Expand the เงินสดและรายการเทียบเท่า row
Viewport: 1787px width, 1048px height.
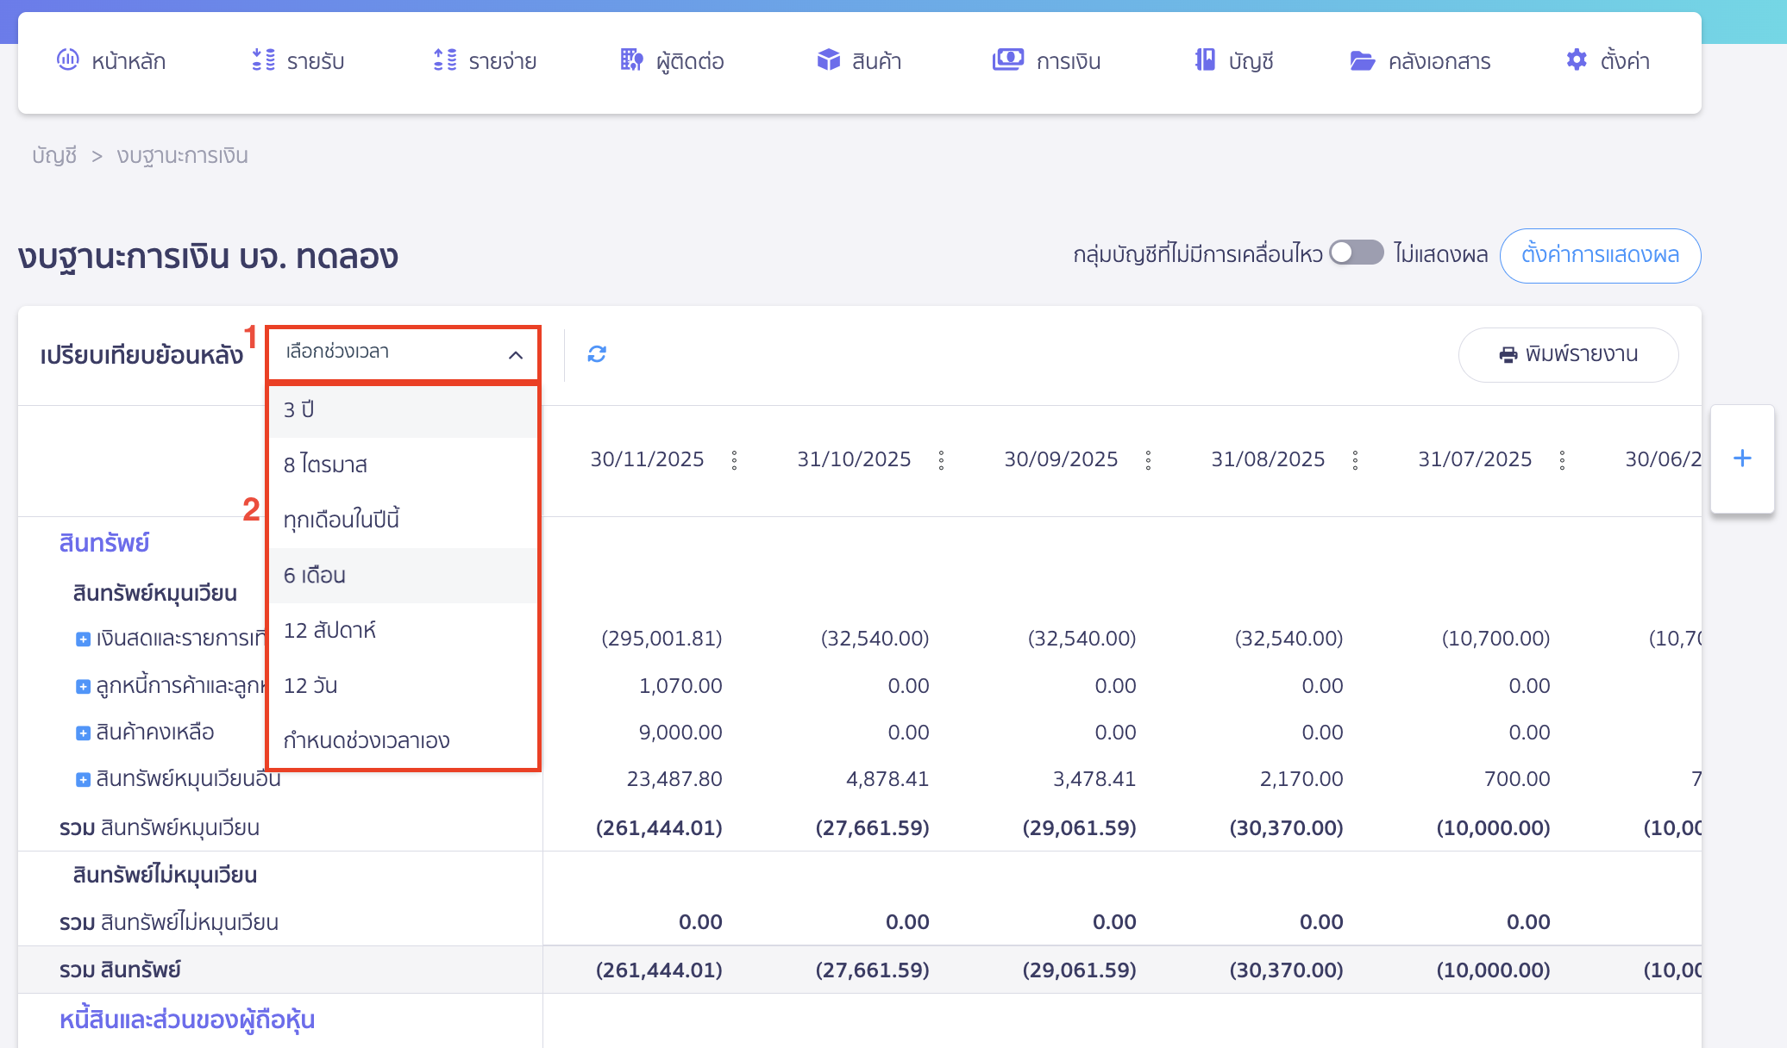[x=83, y=639]
